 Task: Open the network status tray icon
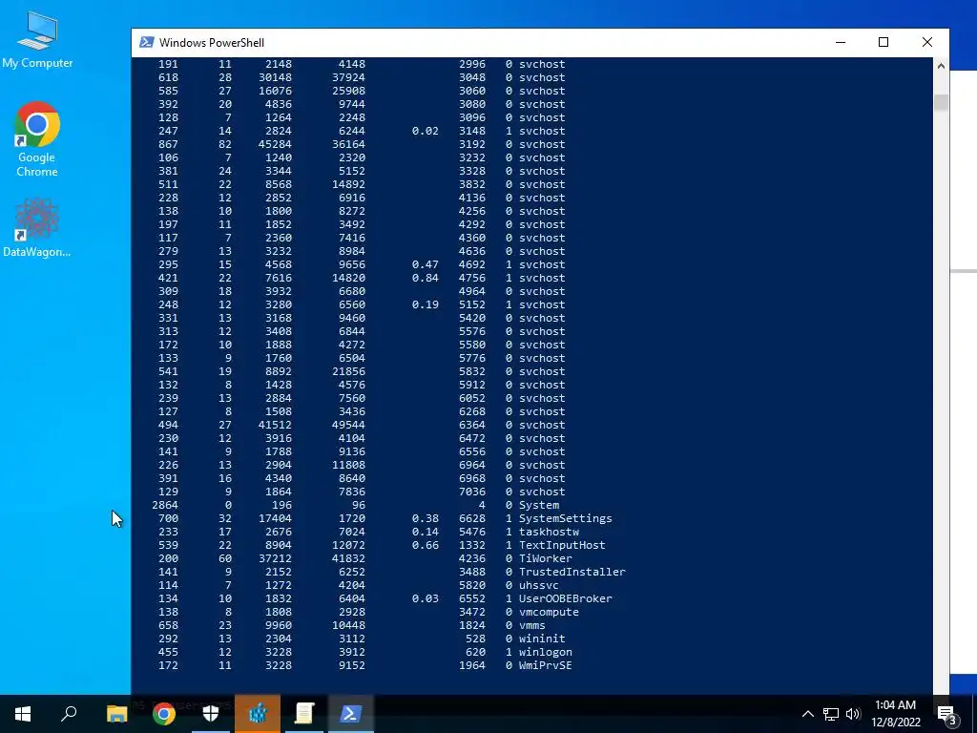coord(831,714)
